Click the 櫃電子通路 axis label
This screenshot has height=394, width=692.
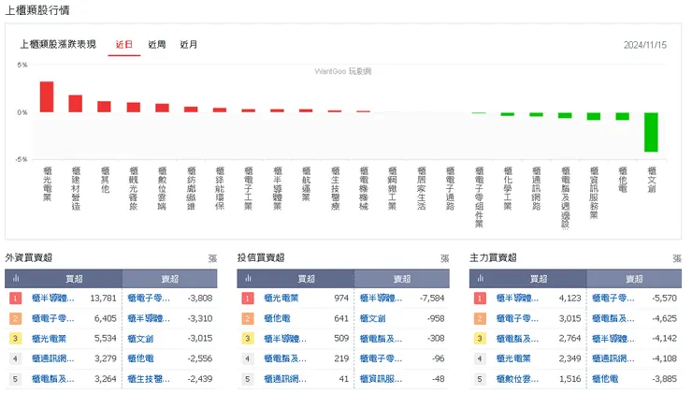point(450,188)
